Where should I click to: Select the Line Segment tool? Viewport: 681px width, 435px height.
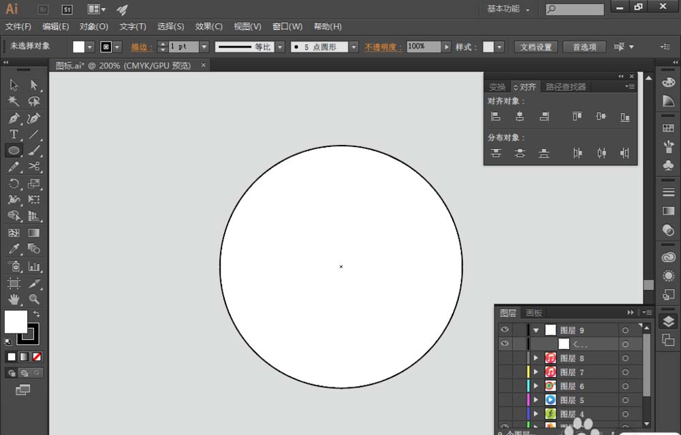point(34,135)
